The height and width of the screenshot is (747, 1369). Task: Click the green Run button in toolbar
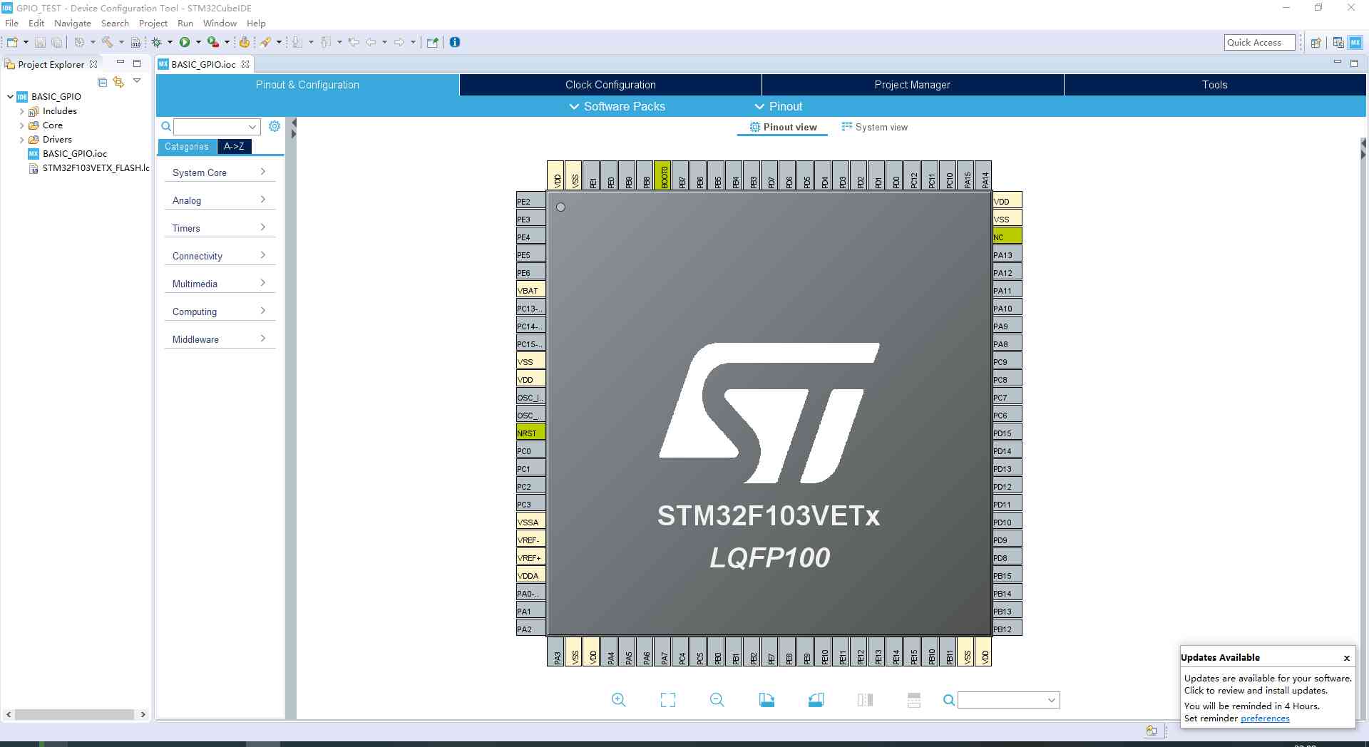[x=185, y=42]
